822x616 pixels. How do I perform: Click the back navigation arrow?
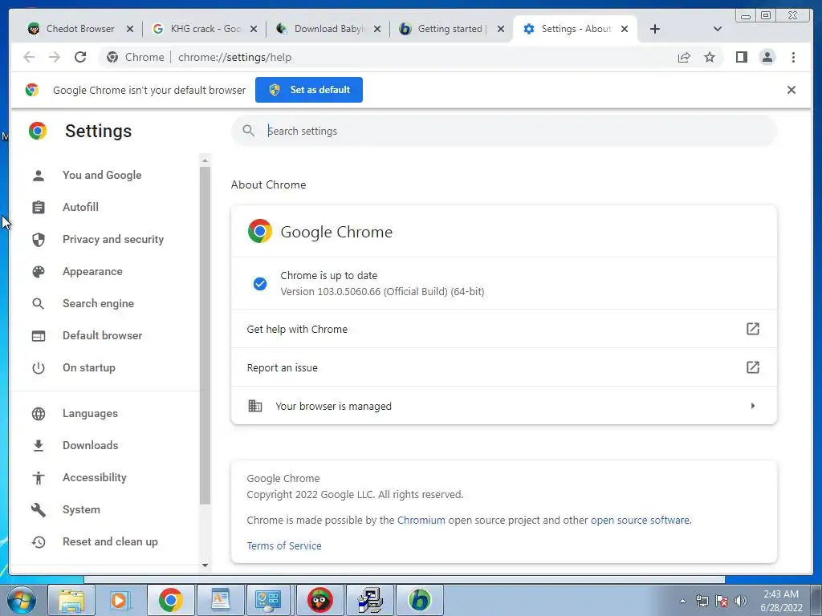click(x=29, y=57)
